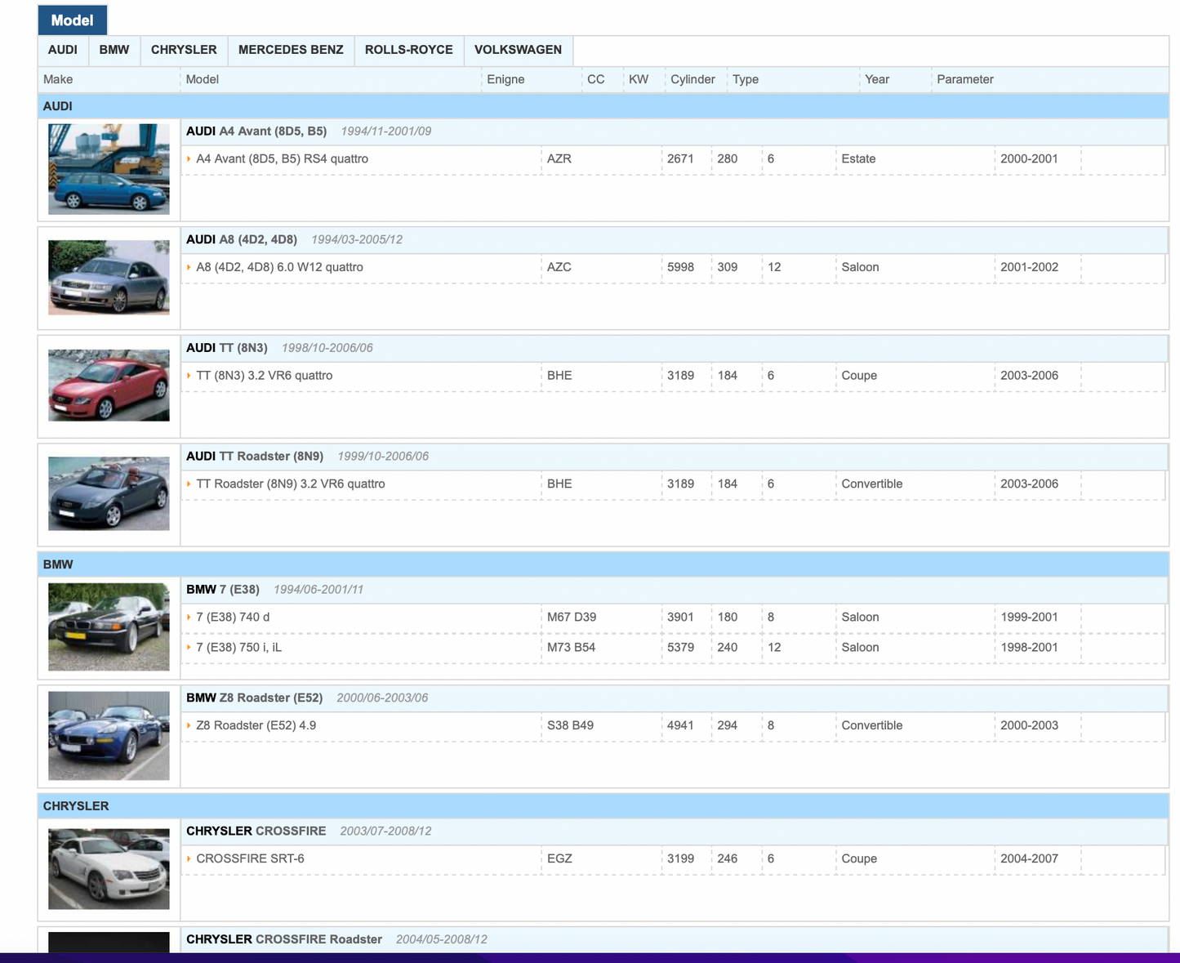
Task: Open the white Chrysler Crossfire photo
Action: click(109, 869)
